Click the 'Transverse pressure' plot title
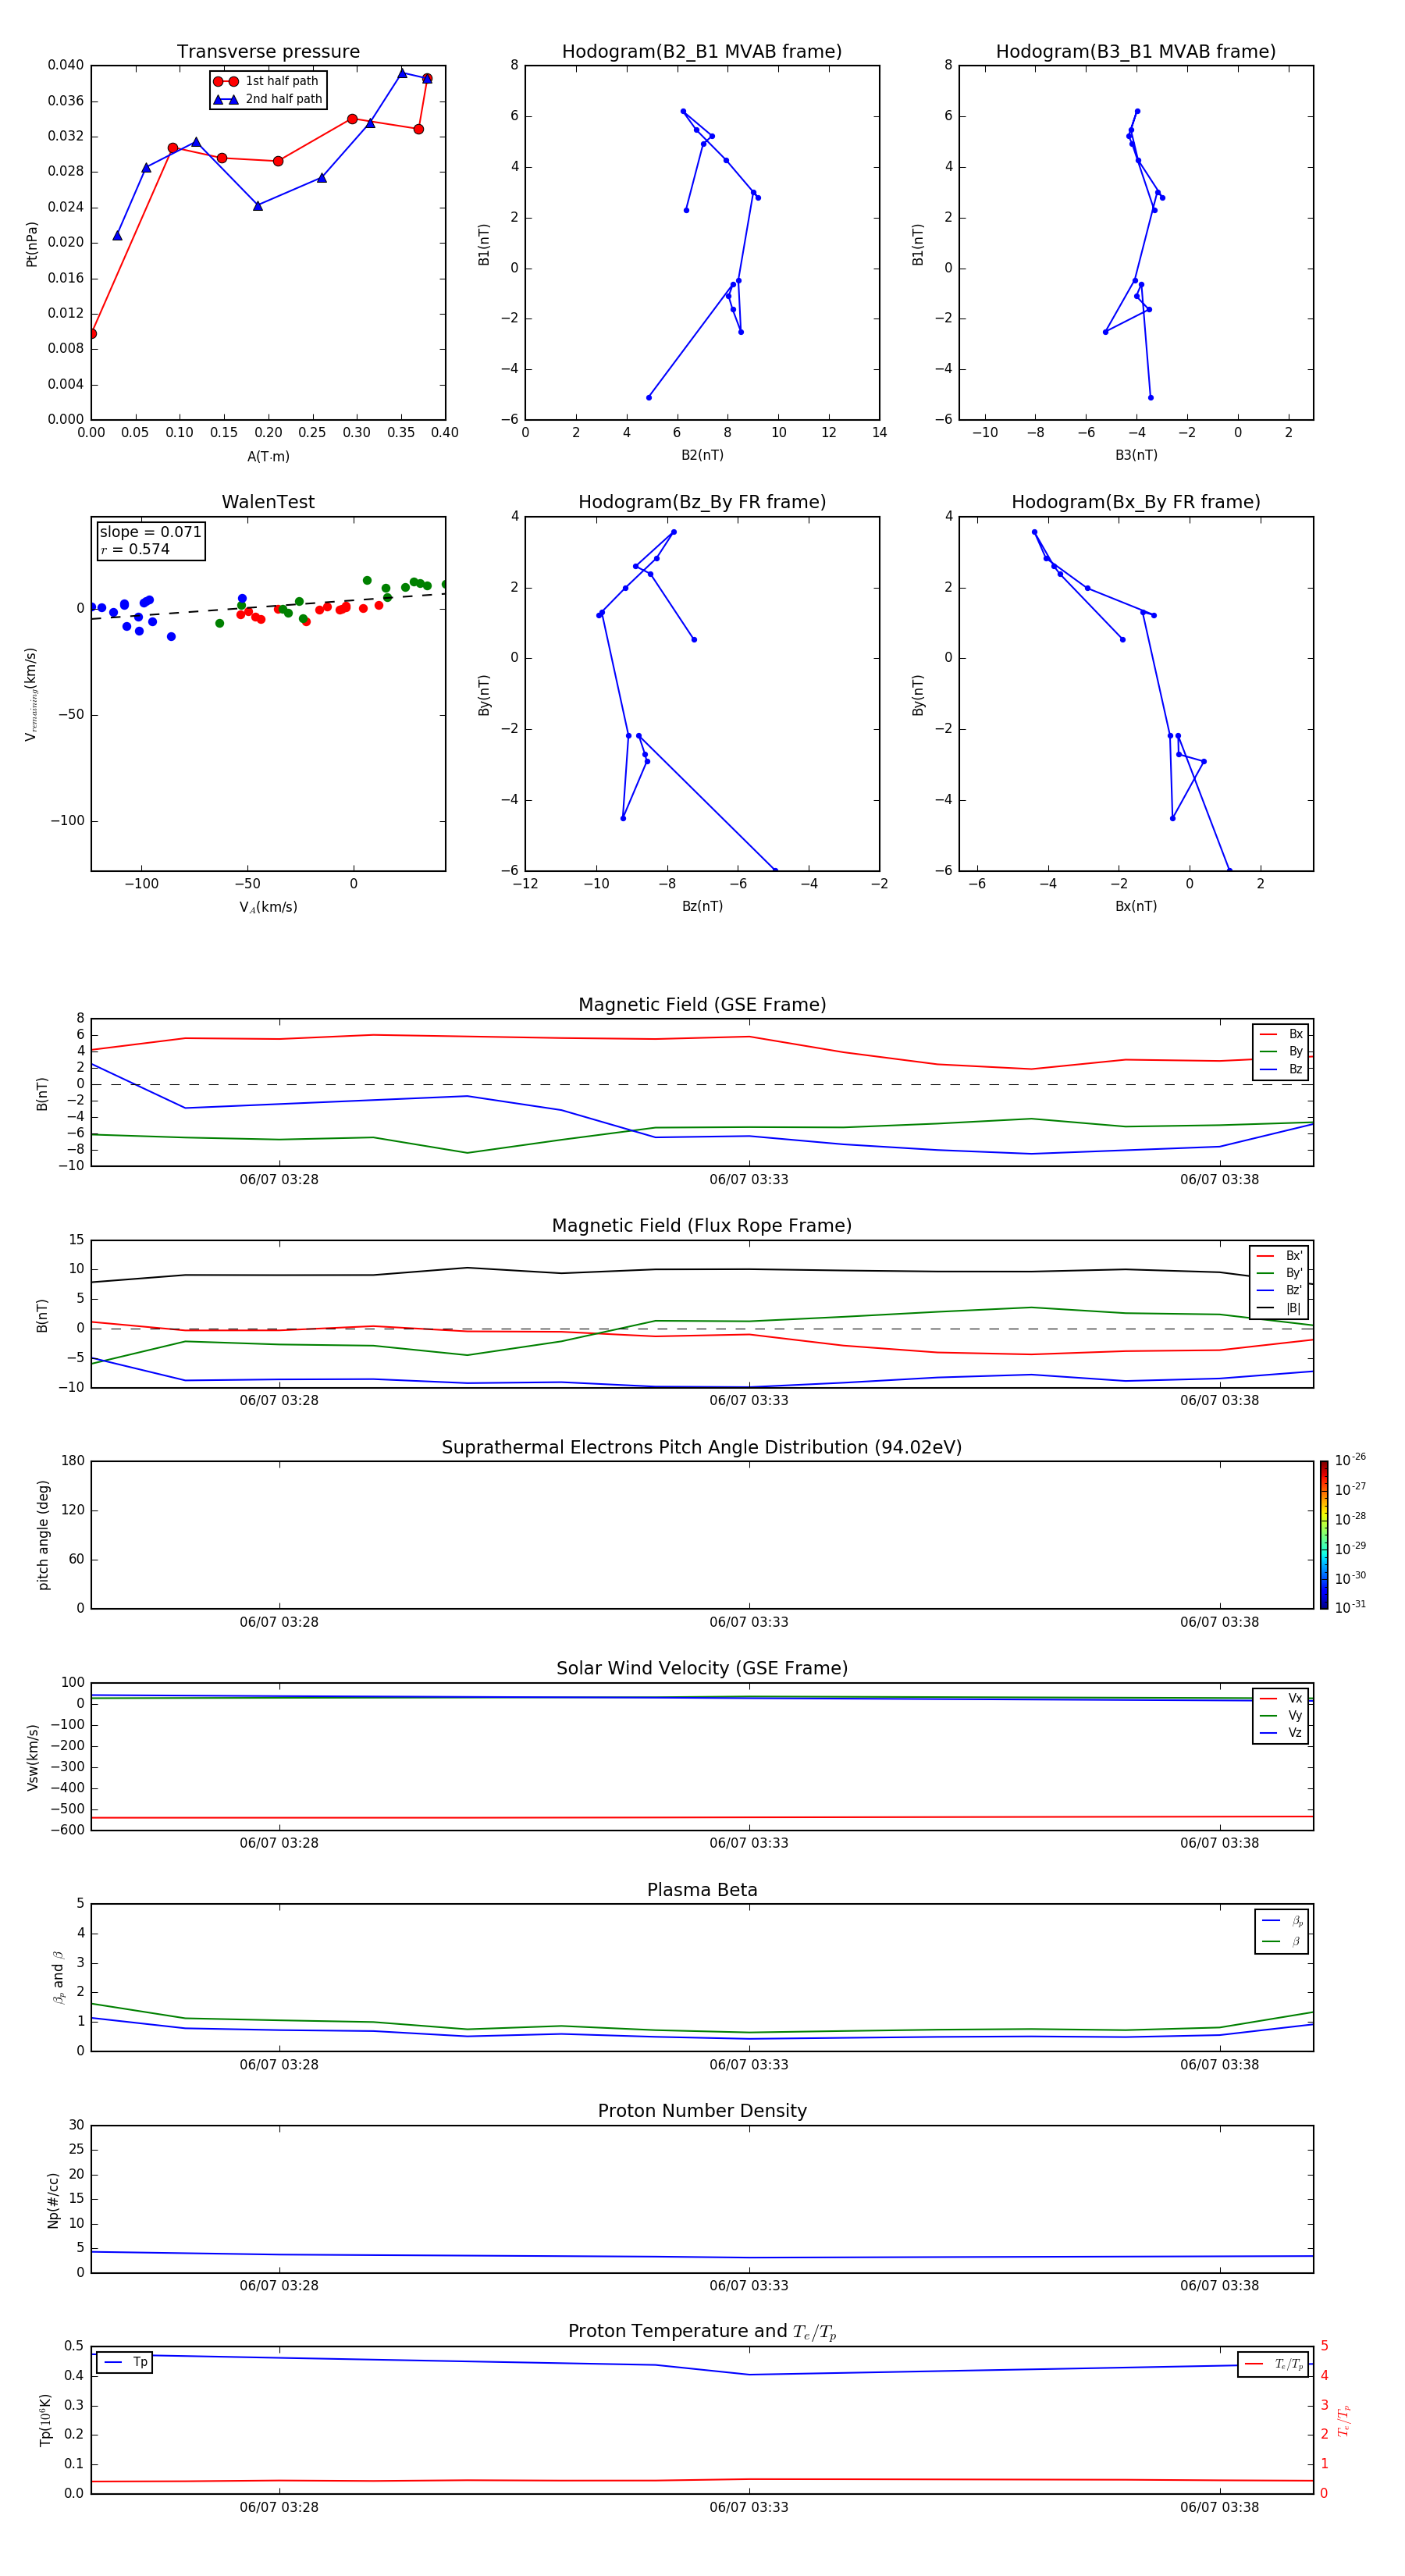 click(x=268, y=52)
